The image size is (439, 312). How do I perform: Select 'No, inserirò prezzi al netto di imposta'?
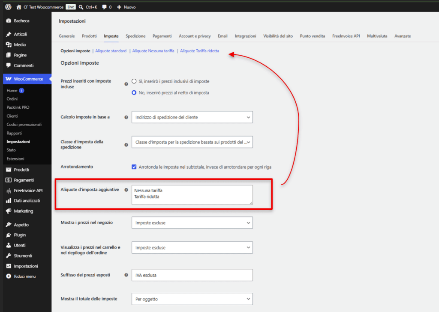(x=134, y=92)
